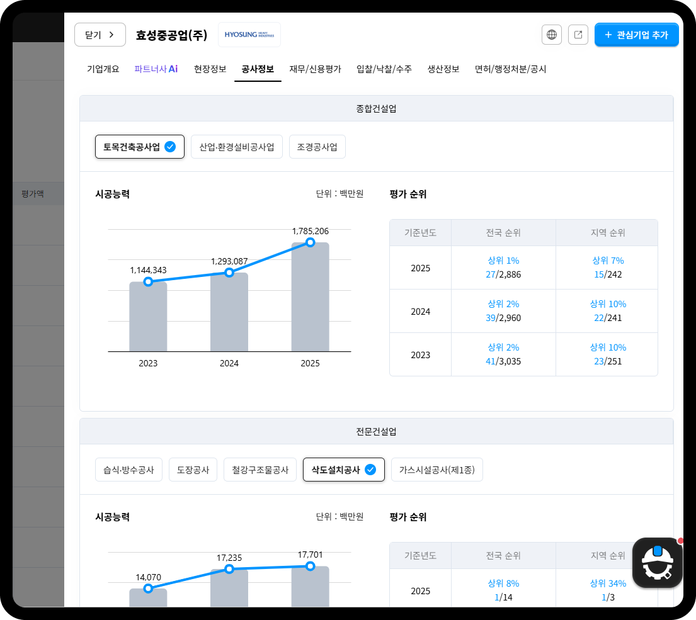This screenshot has width=696, height=620.
Task: Click the 17,235 data point in lower chart
Action: point(229,569)
